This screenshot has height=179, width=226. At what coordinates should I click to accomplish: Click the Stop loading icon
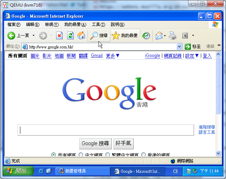point(59,36)
